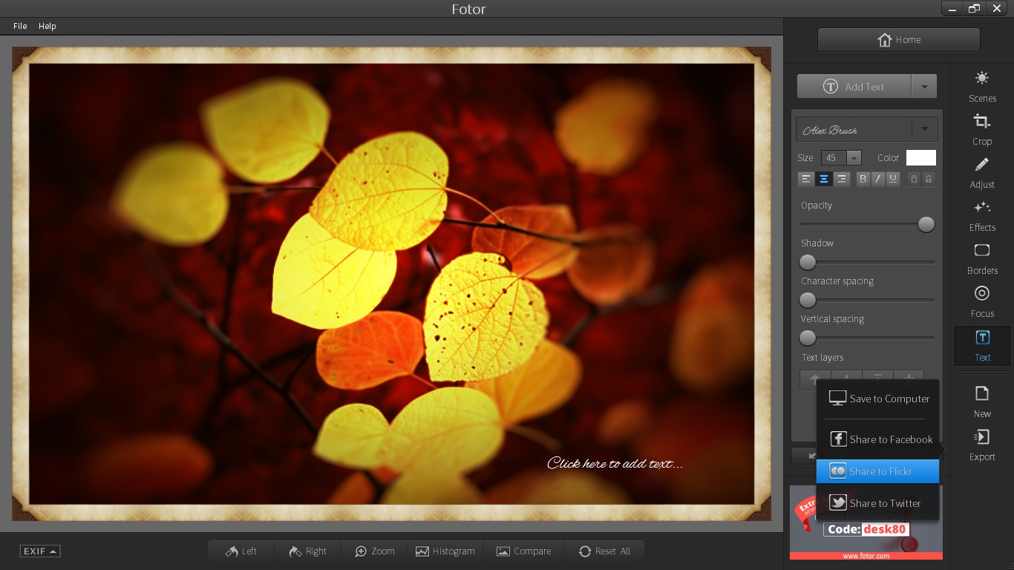Open the Effects panel
Viewport: 1014px width, 570px height.
982,216
